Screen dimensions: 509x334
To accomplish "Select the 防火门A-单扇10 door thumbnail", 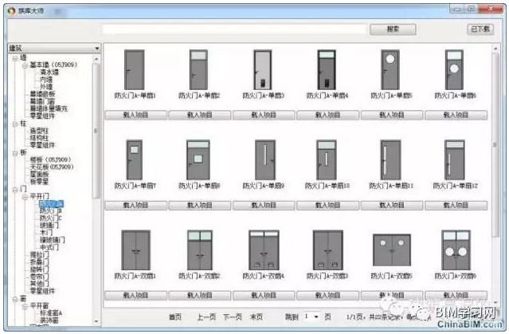I will pyautogui.click(x=327, y=160).
